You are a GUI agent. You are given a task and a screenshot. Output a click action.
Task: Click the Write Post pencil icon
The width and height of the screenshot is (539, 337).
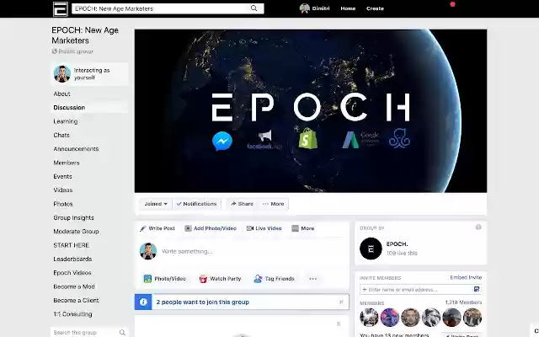(x=143, y=228)
